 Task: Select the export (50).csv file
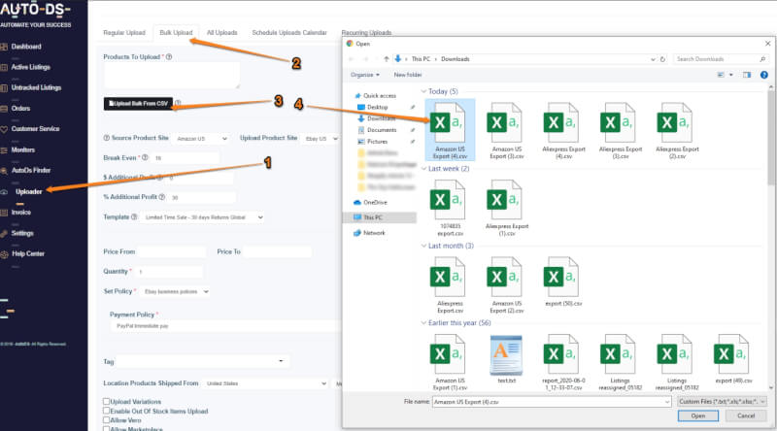pos(563,282)
